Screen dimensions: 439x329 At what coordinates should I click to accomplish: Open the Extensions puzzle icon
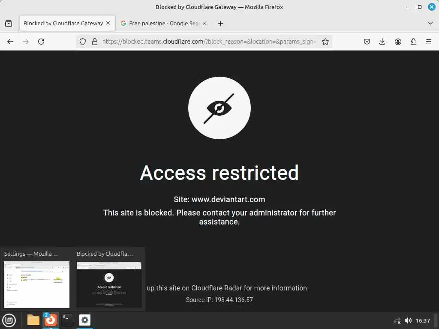[413, 42]
